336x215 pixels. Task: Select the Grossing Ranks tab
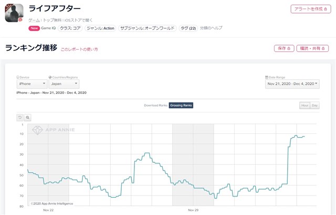pyautogui.click(x=181, y=105)
